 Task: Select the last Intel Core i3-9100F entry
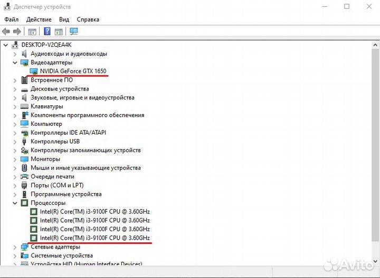[x=94, y=238]
